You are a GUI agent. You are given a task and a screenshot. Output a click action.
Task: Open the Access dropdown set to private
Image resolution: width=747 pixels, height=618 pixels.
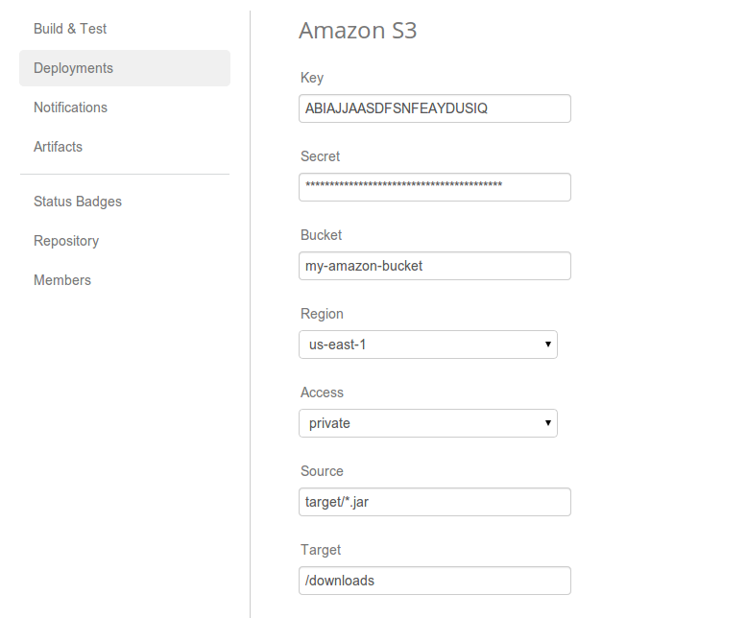tap(427, 423)
